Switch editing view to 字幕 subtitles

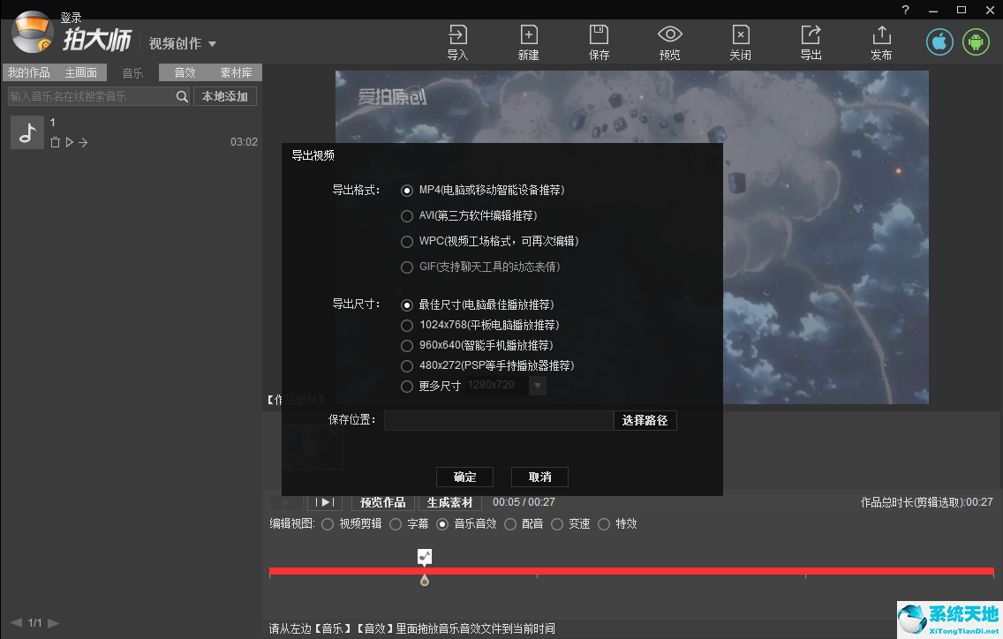click(396, 523)
